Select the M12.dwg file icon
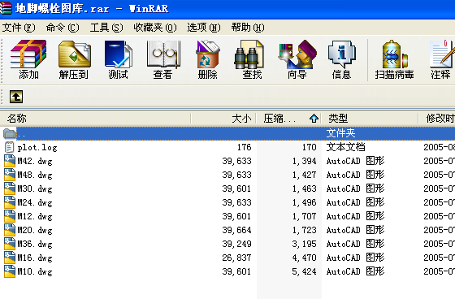The height and width of the screenshot is (299, 455). [10, 216]
